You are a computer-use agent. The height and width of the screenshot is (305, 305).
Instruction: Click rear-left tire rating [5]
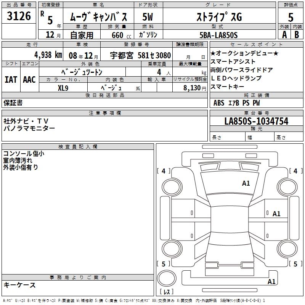[164, 264]
